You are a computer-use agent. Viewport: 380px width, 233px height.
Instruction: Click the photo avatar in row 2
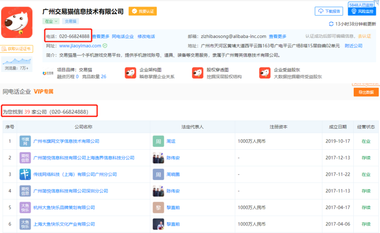[158, 158]
